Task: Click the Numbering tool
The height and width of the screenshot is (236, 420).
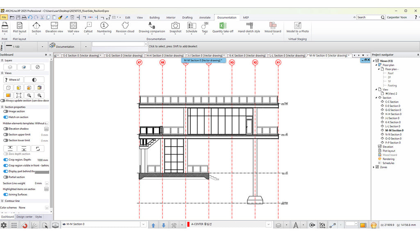Action: coord(104,27)
